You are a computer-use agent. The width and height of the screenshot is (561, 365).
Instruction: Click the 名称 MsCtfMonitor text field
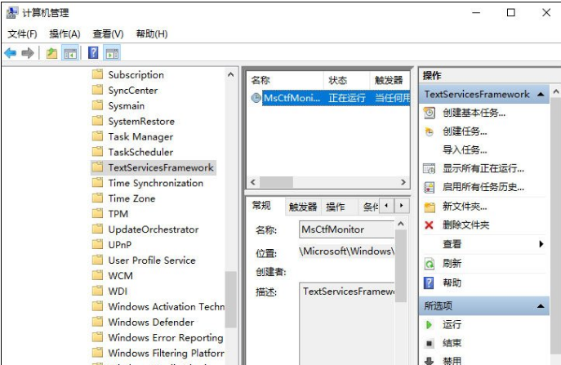346,229
